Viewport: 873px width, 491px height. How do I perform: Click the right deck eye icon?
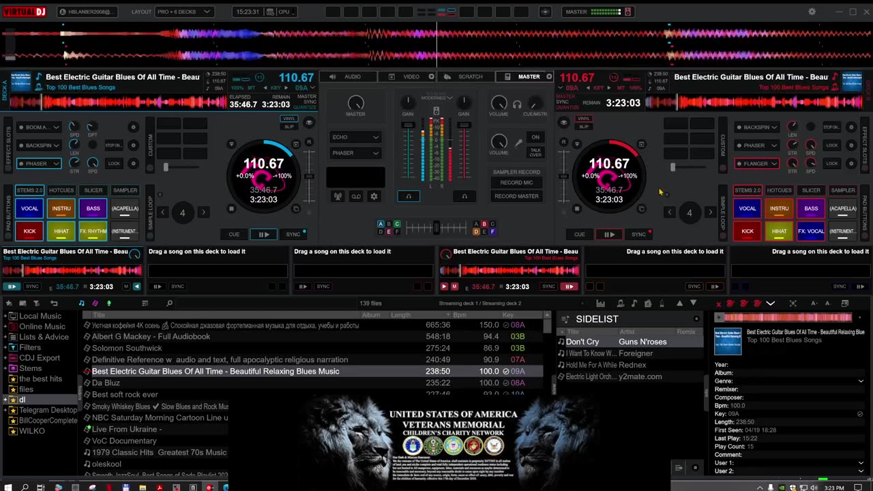pyautogui.click(x=563, y=123)
